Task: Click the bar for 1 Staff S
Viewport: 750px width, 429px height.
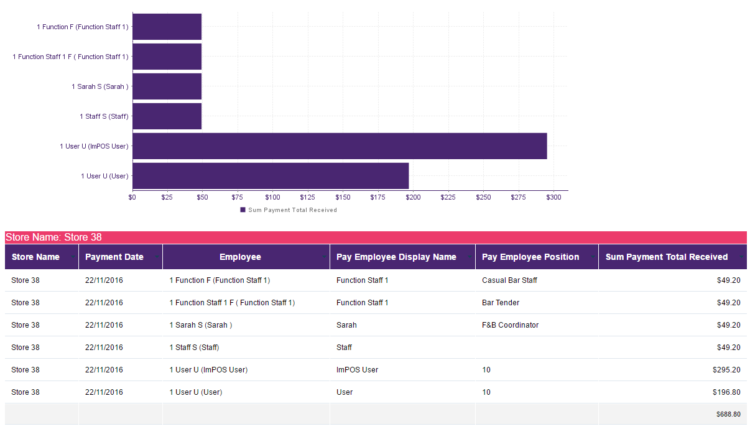Action: point(167,116)
